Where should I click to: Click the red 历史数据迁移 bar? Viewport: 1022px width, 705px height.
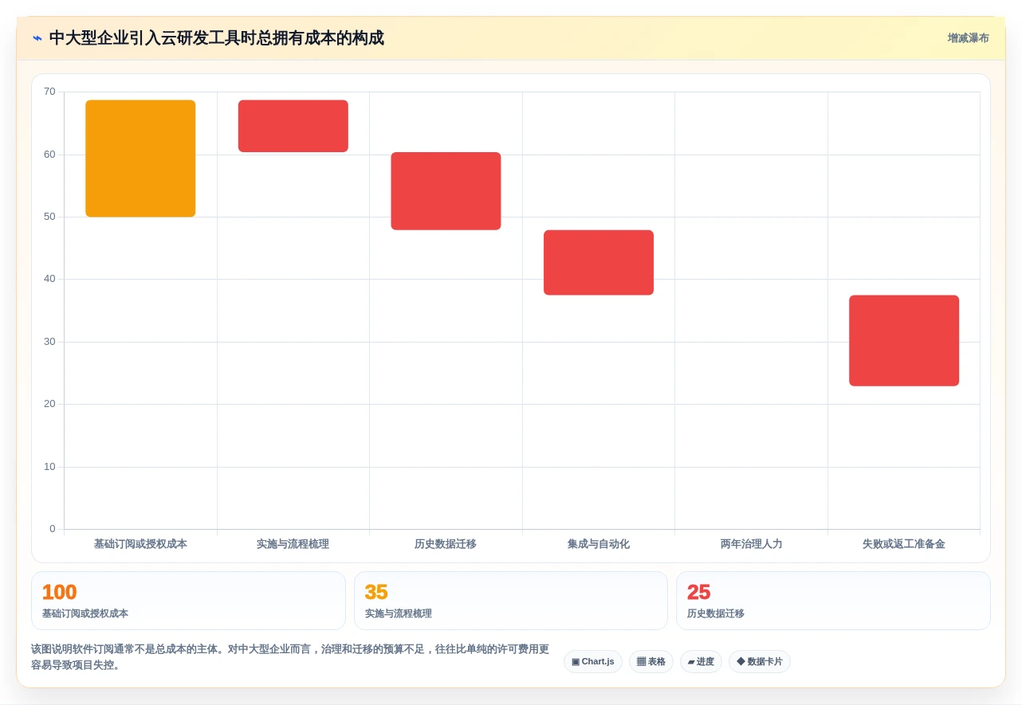coord(446,191)
